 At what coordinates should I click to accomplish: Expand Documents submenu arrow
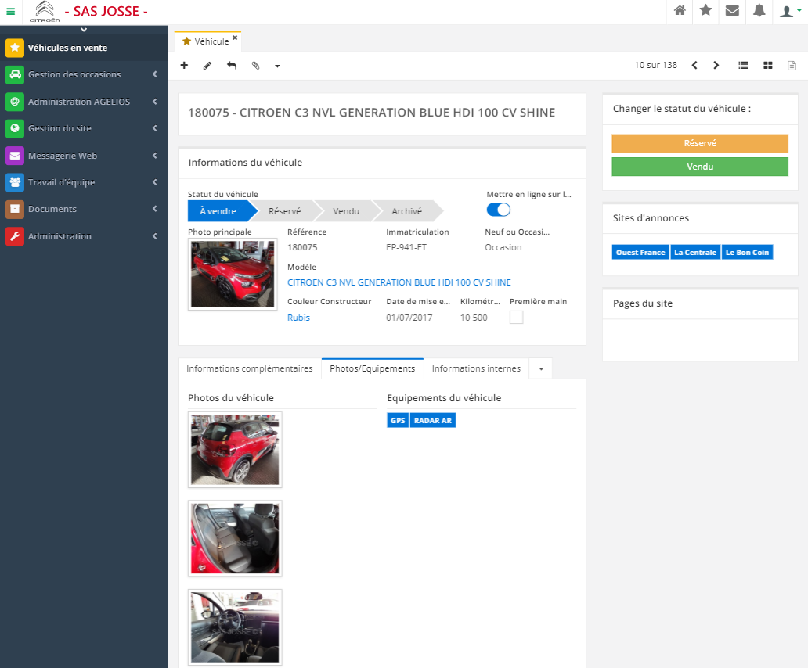(x=154, y=209)
